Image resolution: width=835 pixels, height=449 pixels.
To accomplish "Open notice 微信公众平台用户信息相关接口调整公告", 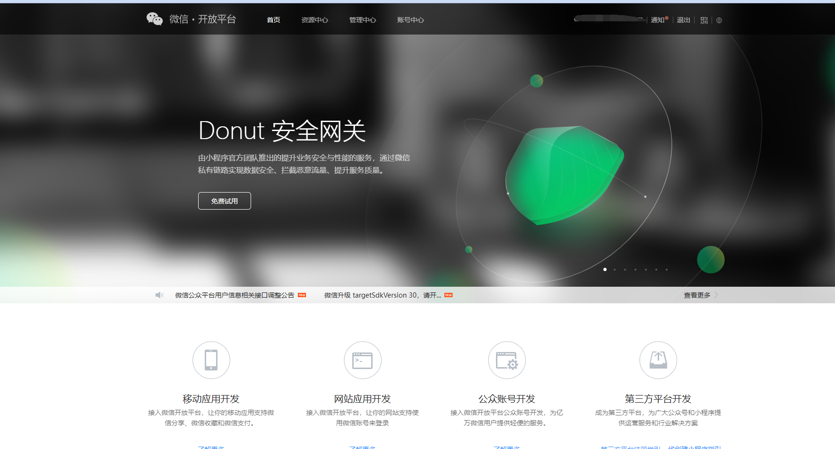I will [x=235, y=295].
